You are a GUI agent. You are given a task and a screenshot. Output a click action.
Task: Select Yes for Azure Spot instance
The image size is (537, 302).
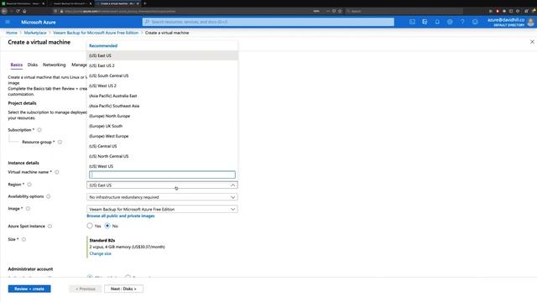pyautogui.click(x=90, y=226)
